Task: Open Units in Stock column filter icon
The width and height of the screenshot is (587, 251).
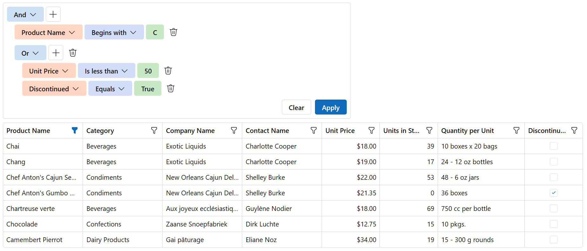Action: (x=429, y=130)
